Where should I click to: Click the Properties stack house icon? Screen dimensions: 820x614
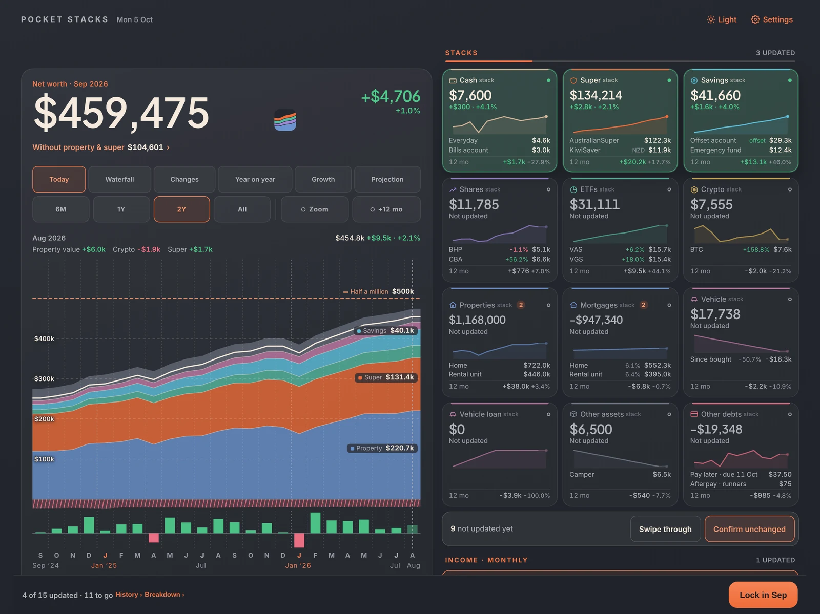[453, 305]
